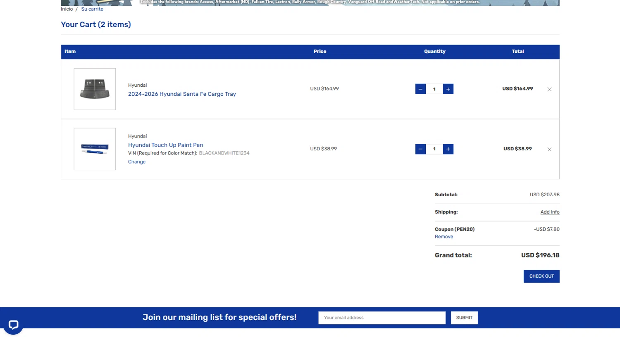Open Hyundai Touch Up Paint Pen link
Image resolution: width=620 pixels, height=340 pixels.
(165, 145)
